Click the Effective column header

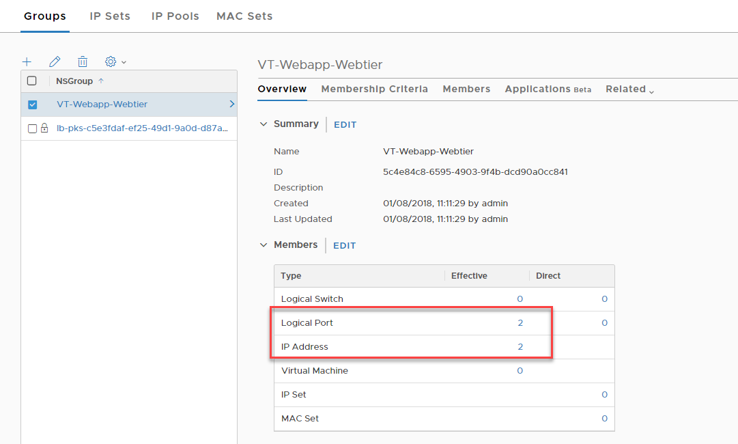click(469, 276)
